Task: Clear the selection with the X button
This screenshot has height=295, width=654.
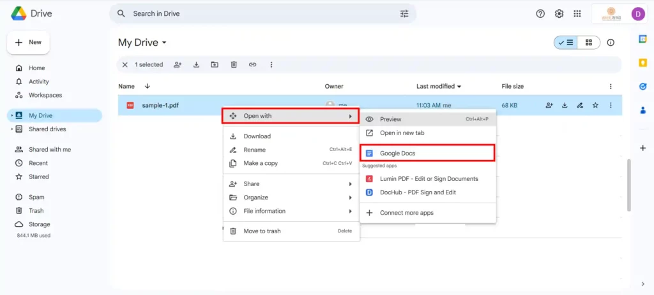Action: [x=125, y=64]
